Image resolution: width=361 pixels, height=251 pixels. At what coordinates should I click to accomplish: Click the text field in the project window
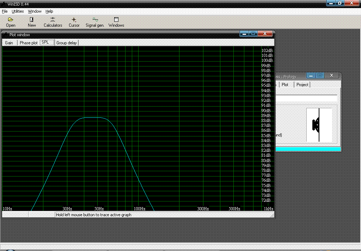[x=306, y=98]
